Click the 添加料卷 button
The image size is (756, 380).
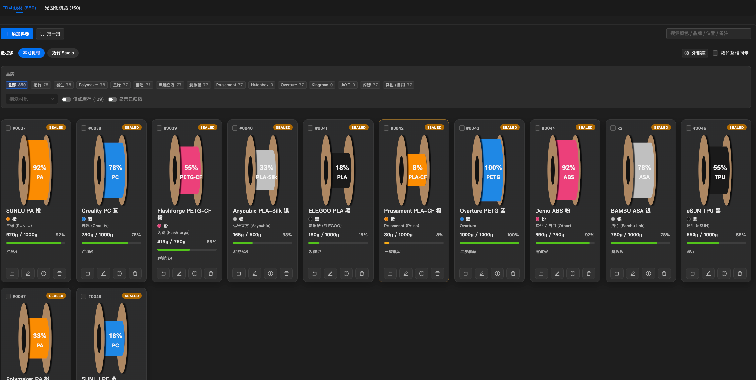coord(17,34)
